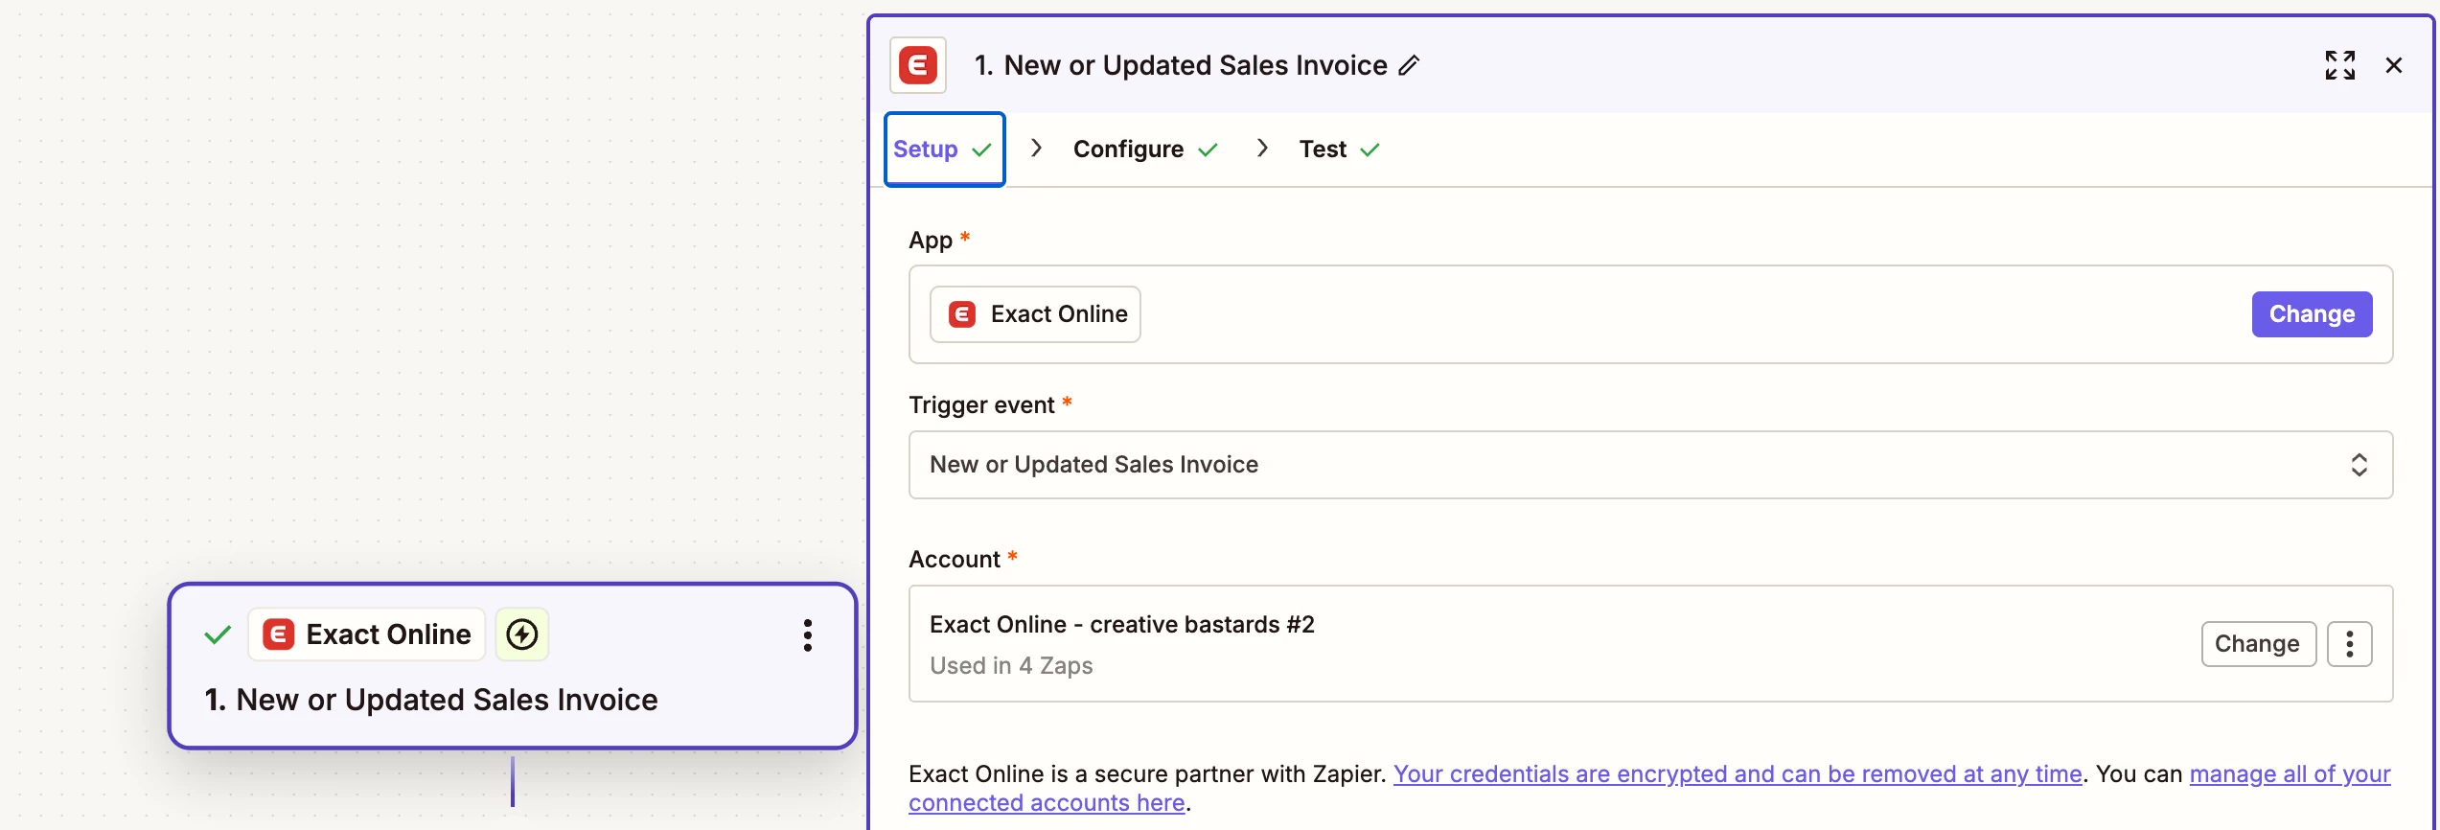Click chevron between Setup and Configure
The width and height of the screenshot is (2440, 830).
[x=1036, y=149]
